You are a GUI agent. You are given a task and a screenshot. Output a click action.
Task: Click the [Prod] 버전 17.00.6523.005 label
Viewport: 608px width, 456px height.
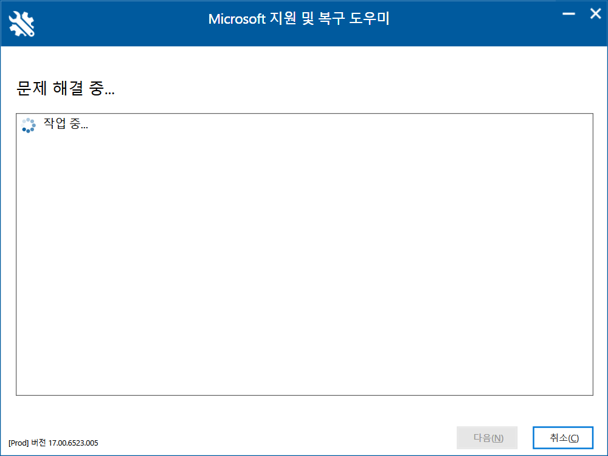click(x=53, y=443)
